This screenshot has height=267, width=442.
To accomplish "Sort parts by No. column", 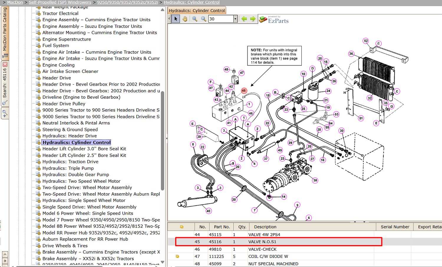I will click(202, 227).
